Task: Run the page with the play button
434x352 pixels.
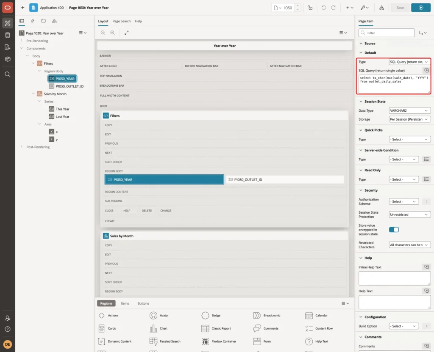Action: point(421,8)
